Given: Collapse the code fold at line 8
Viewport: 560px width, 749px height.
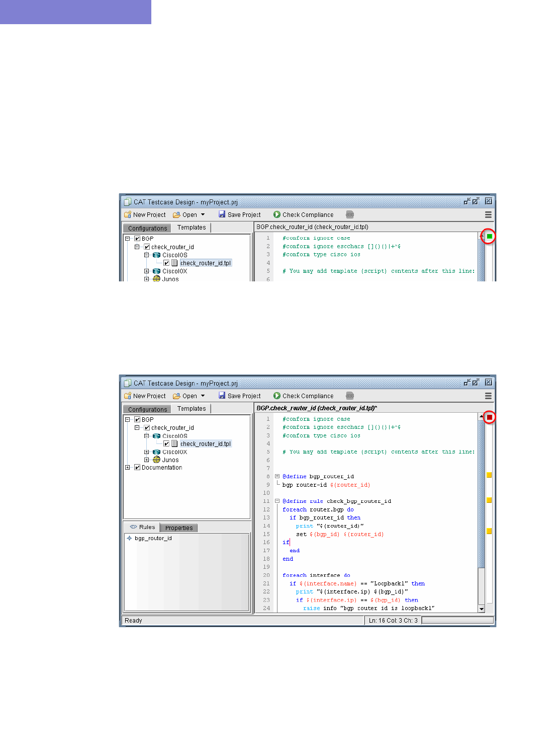Looking at the screenshot, I should pos(277,476).
